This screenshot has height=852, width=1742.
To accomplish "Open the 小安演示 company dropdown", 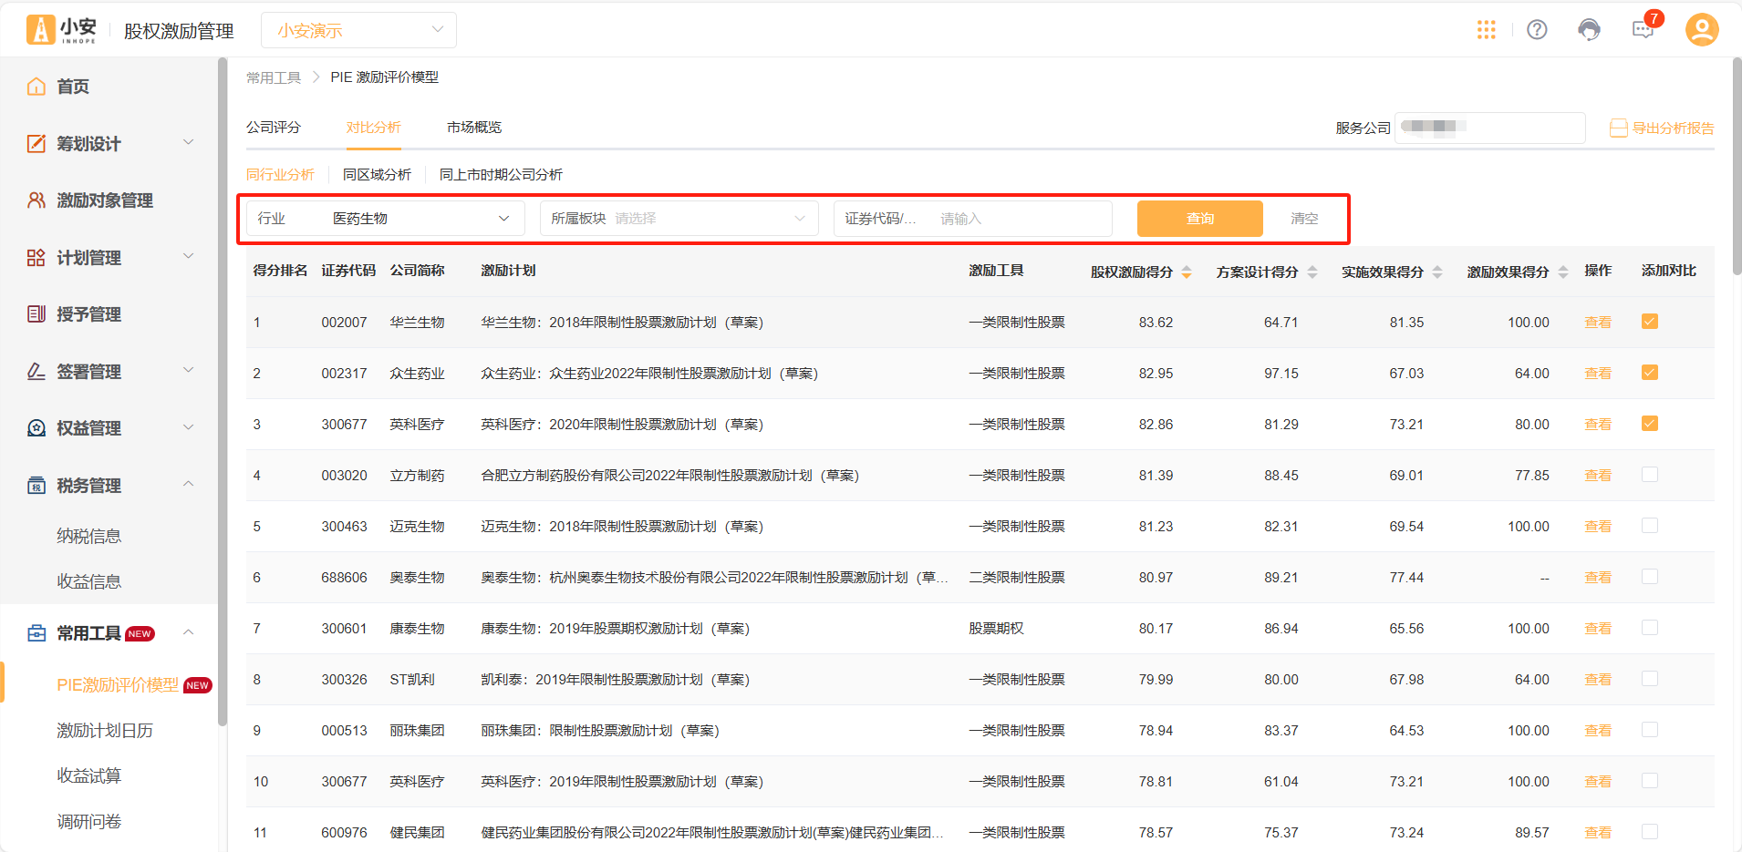I will [358, 30].
